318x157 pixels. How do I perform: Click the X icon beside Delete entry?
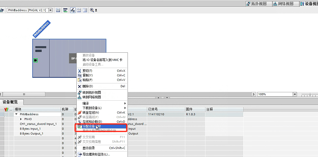tap(79, 86)
